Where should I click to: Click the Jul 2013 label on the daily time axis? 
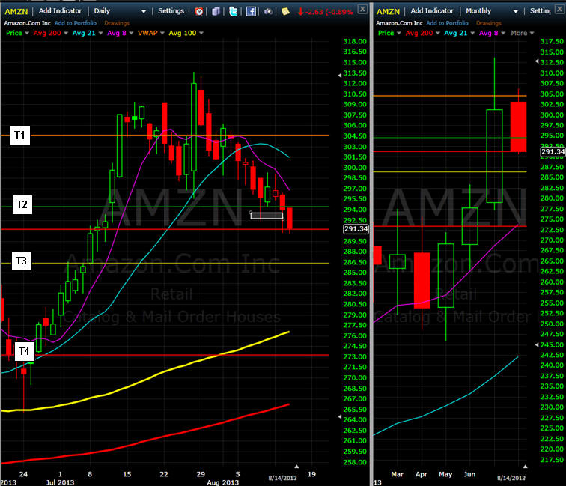pyautogui.click(x=60, y=482)
